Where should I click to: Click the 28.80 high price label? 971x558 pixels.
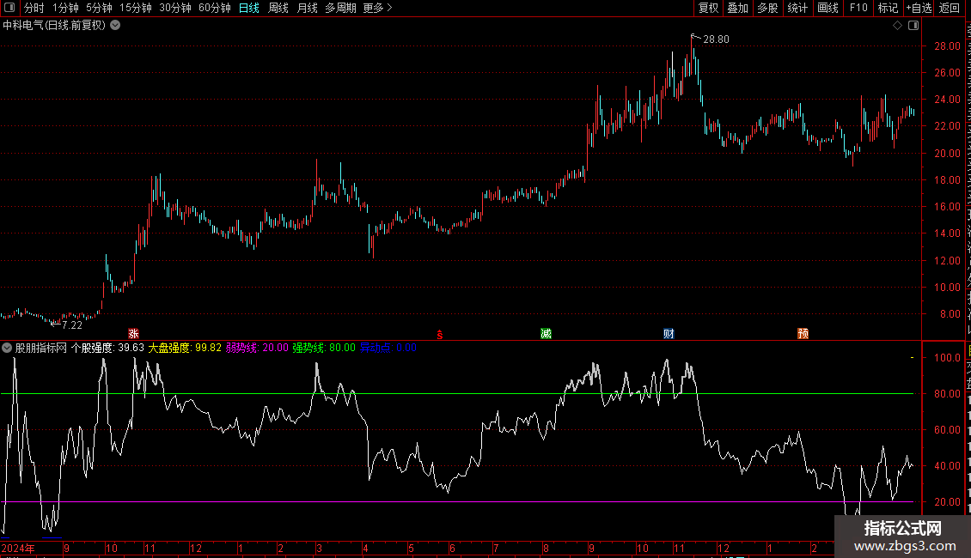coord(716,39)
